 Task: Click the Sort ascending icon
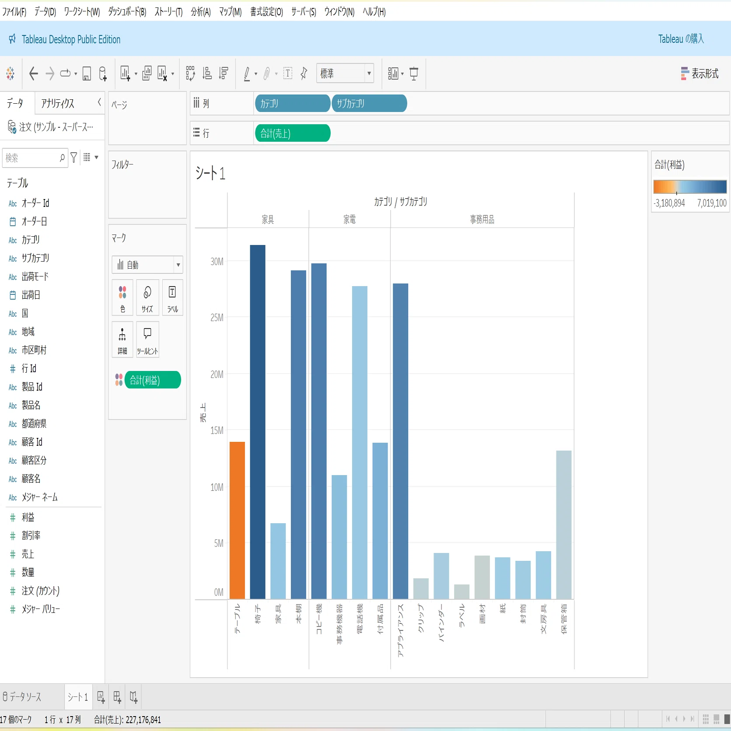pyautogui.click(x=207, y=73)
